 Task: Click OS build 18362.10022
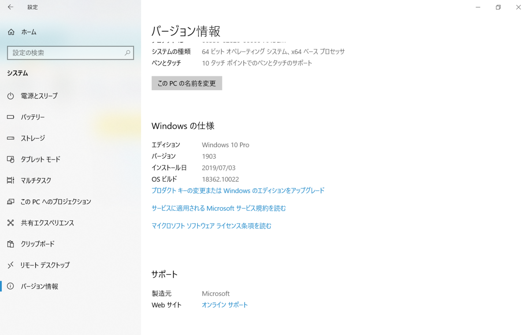(220, 179)
